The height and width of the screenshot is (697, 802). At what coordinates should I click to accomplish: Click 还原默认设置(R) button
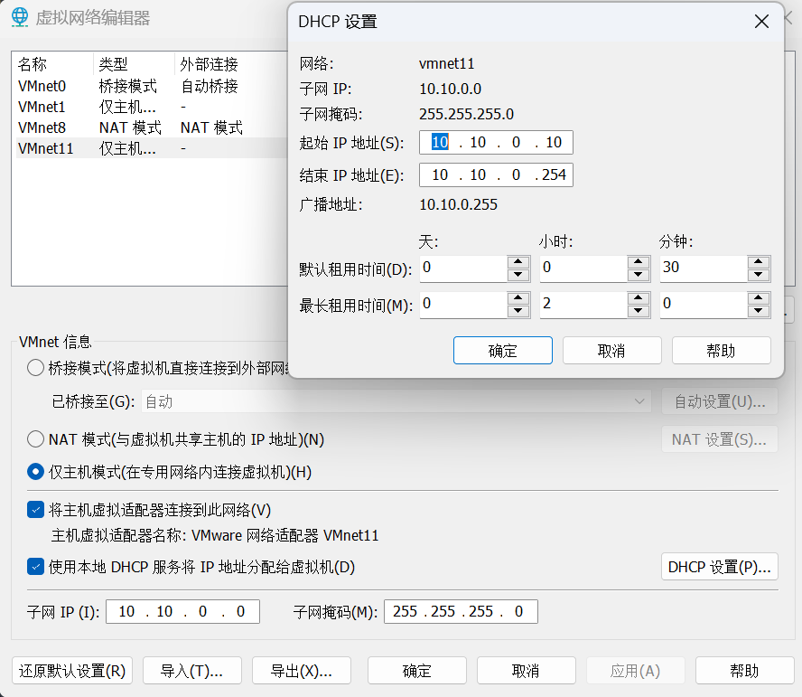(72, 671)
